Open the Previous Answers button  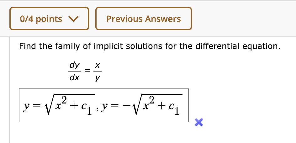pyautogui.click(x=143, y=19)
